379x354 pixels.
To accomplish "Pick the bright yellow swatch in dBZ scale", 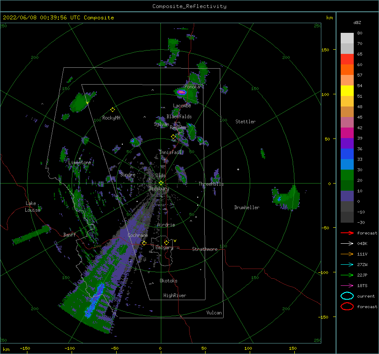I will pos(347,91).
